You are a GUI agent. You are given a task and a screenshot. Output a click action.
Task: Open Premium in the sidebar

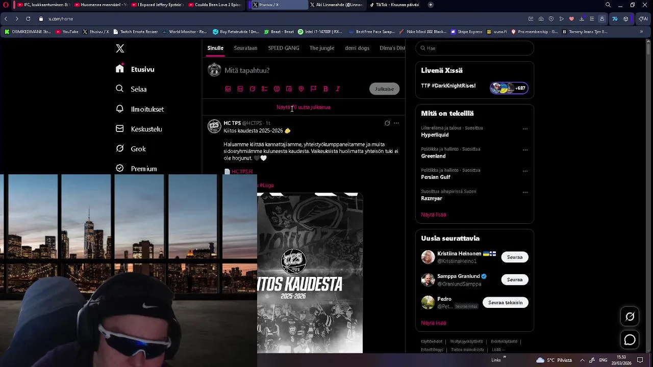coord(136,169)
